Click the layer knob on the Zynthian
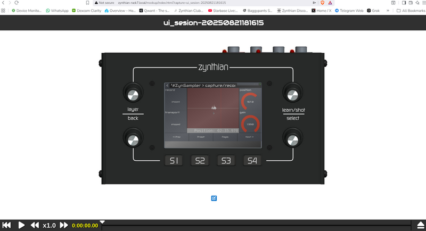Screen dimensions: 426x231 (x=133, y=94)
